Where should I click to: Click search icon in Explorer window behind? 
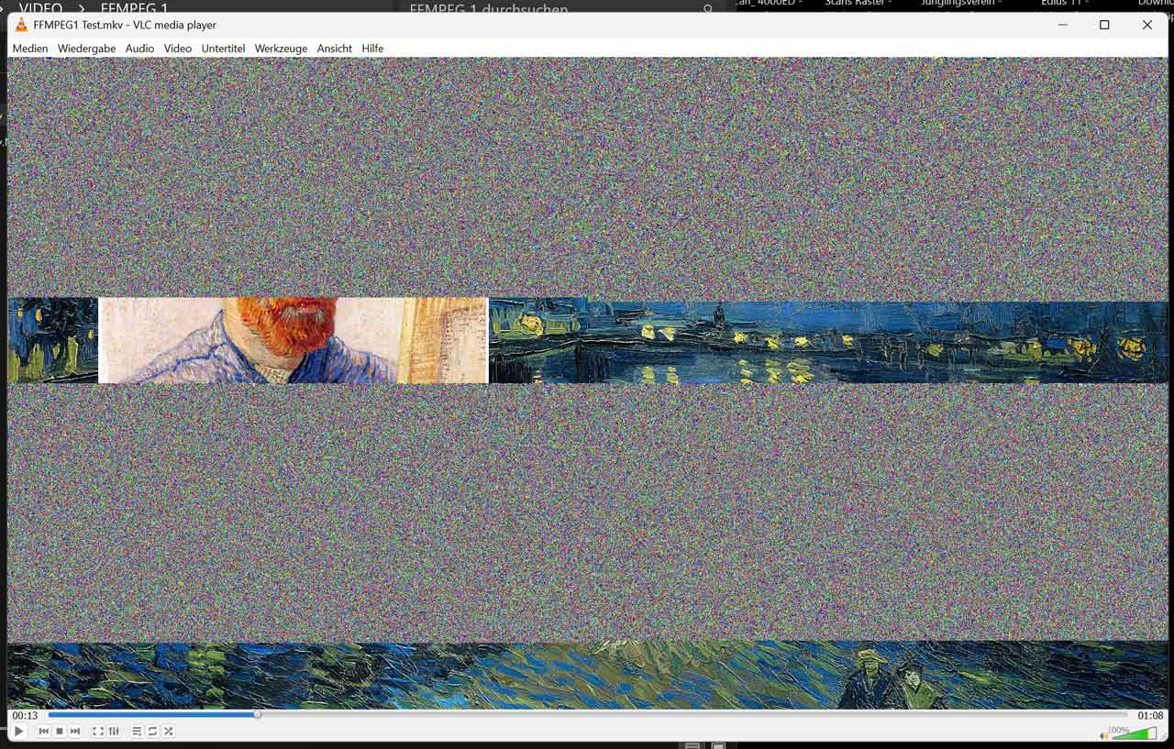[x=708, y=8]
